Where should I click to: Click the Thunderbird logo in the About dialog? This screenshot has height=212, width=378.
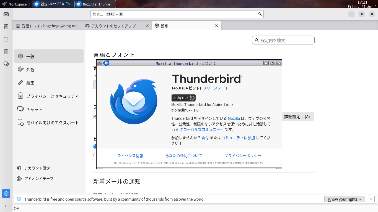click(x=134, y=102)
